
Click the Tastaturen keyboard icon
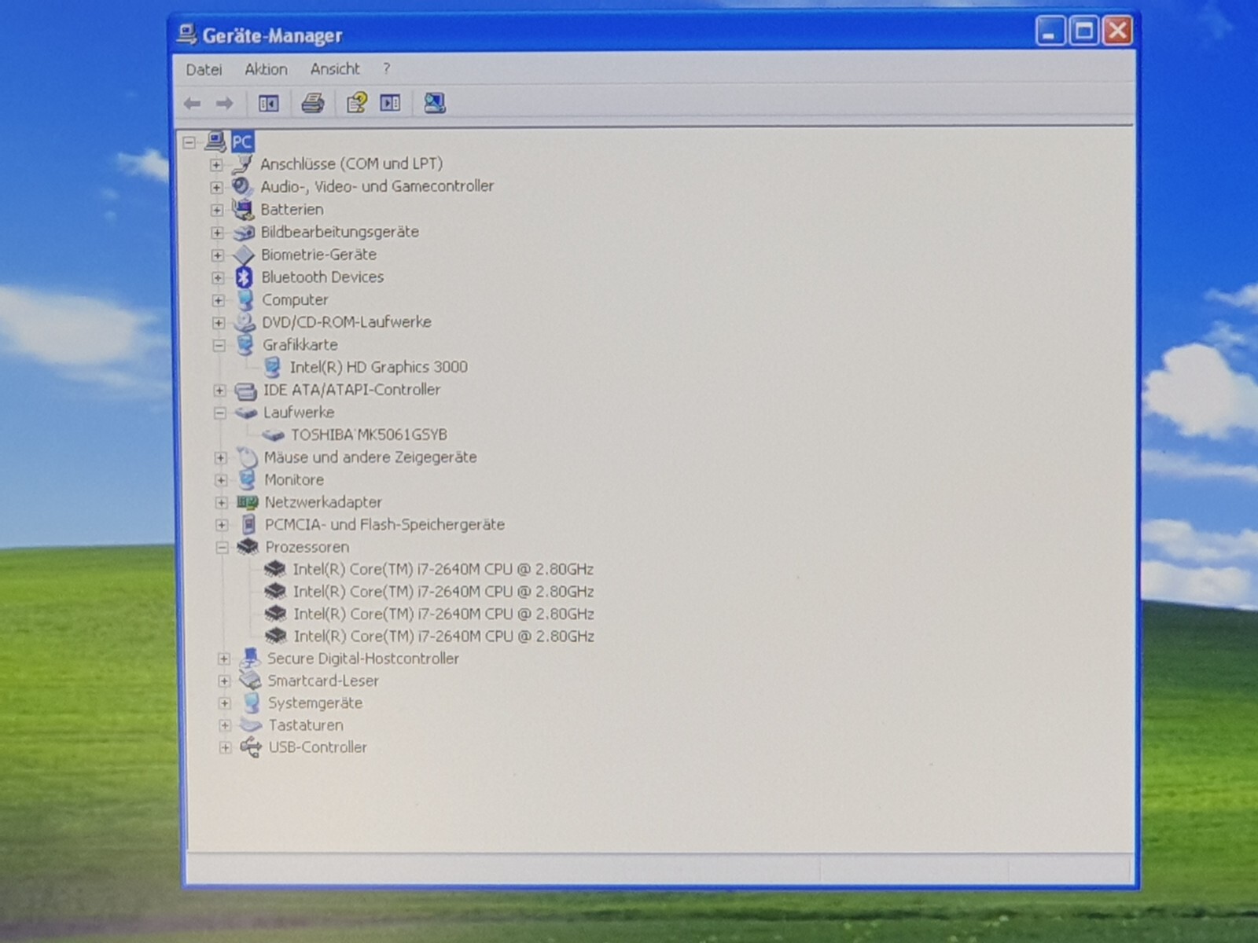click(x=251, y=725)
